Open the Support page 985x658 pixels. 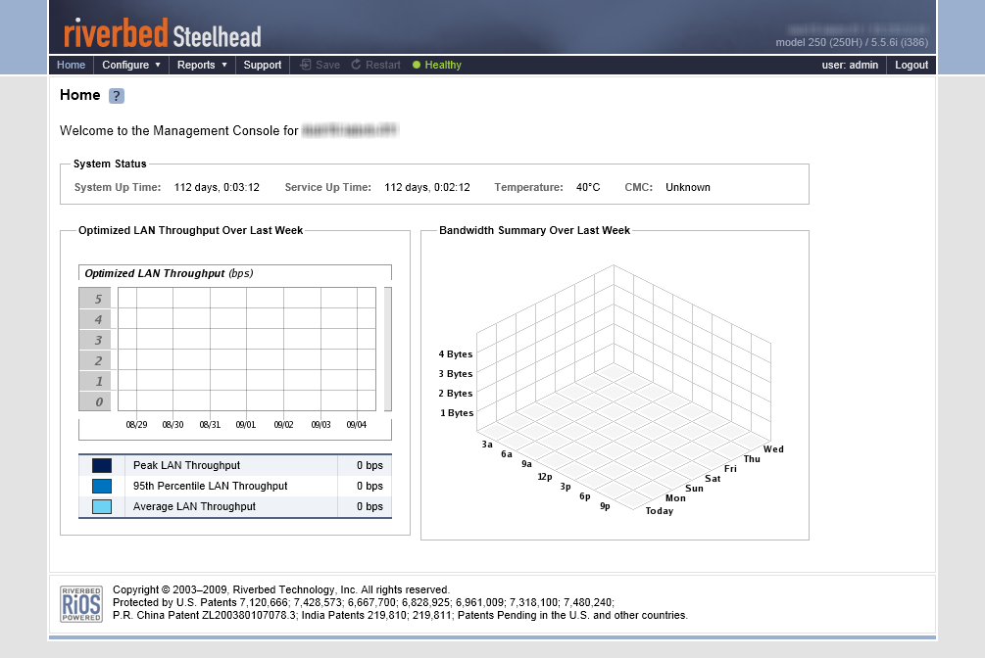(x=263, y=65)
